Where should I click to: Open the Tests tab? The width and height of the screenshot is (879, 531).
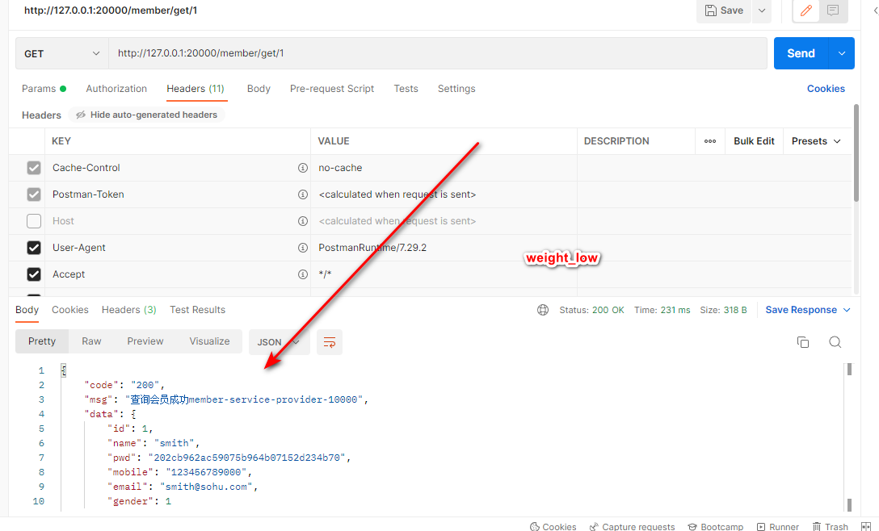(x=406, y=89)
